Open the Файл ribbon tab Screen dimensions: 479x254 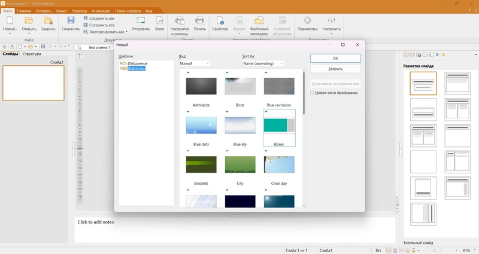(8, 11)
